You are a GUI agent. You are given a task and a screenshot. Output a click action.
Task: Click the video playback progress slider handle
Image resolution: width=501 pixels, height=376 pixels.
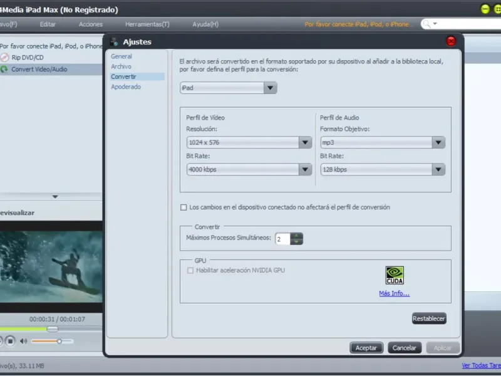click(53, 328)
